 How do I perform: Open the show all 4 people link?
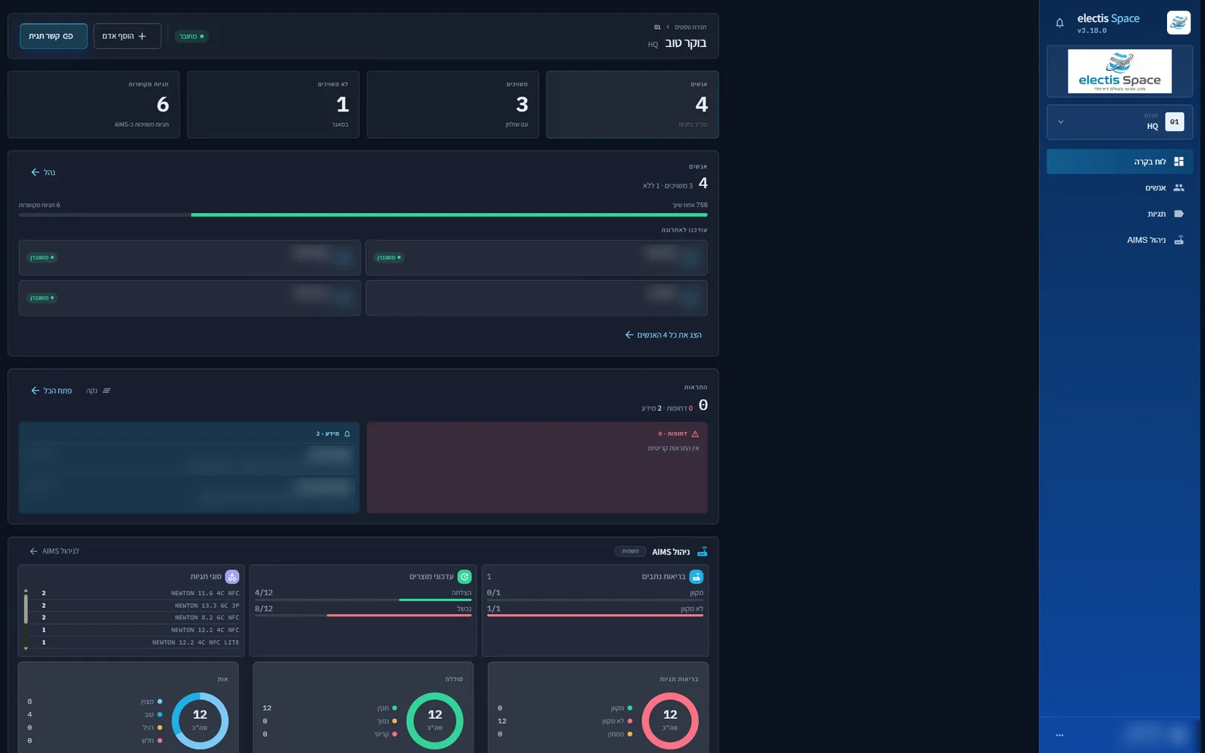click(x=663, y=335)
